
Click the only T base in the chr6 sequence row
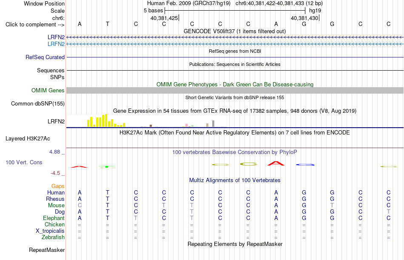pos(108,24)
